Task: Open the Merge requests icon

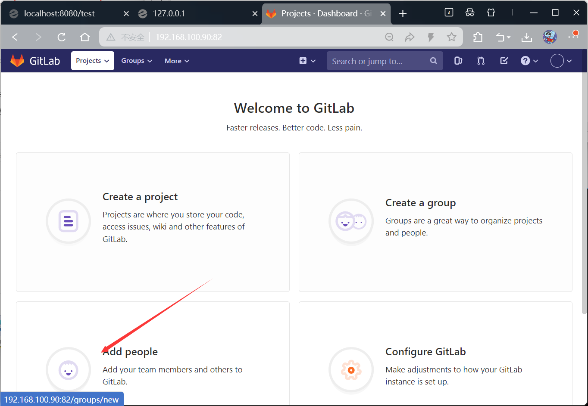Action: coord(481,61)
